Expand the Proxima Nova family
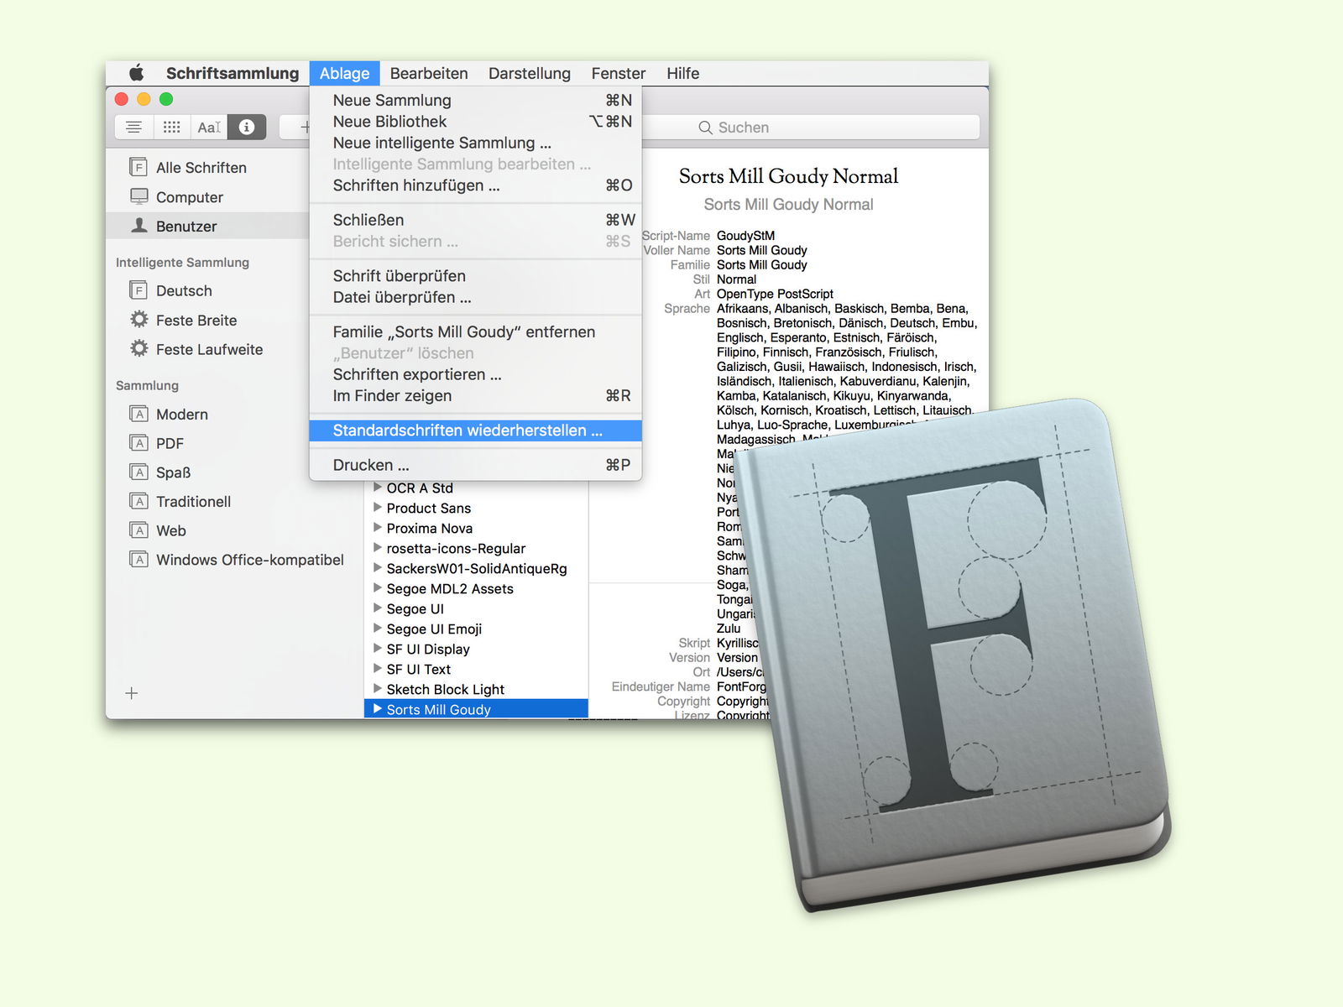Viewport: 1343px width, 1007px height. (x=377, y=527)
